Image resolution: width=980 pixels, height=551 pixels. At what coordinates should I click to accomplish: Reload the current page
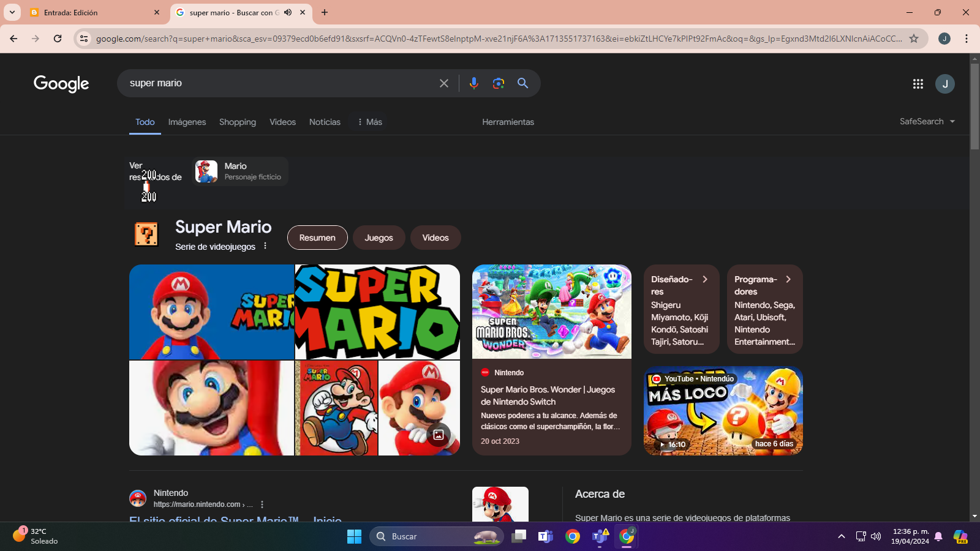click(x=58, y=39)
